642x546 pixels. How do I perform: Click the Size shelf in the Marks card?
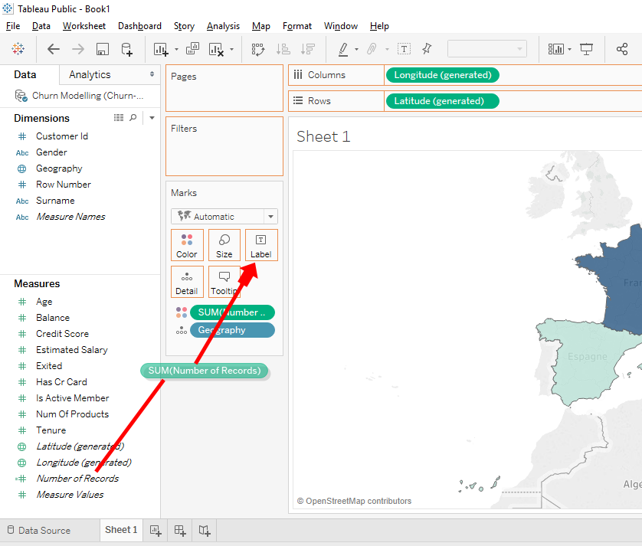pos(224,245)
